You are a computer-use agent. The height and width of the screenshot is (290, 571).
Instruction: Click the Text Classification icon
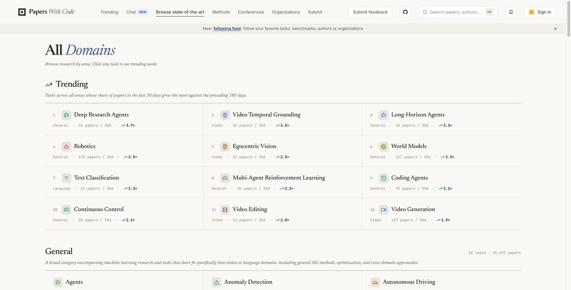66,178
